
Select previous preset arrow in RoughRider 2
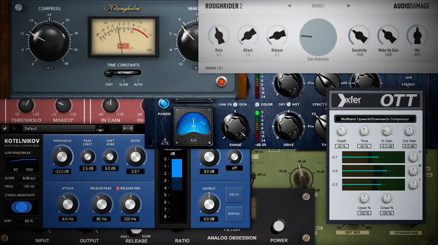289,6
